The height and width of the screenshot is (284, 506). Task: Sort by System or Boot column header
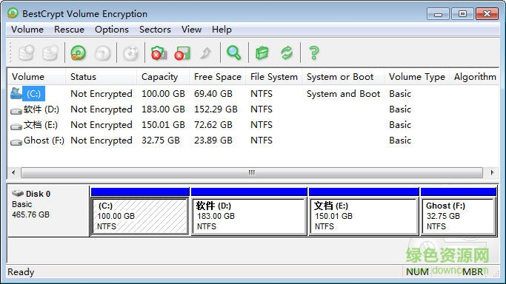[x=343, y=77]
